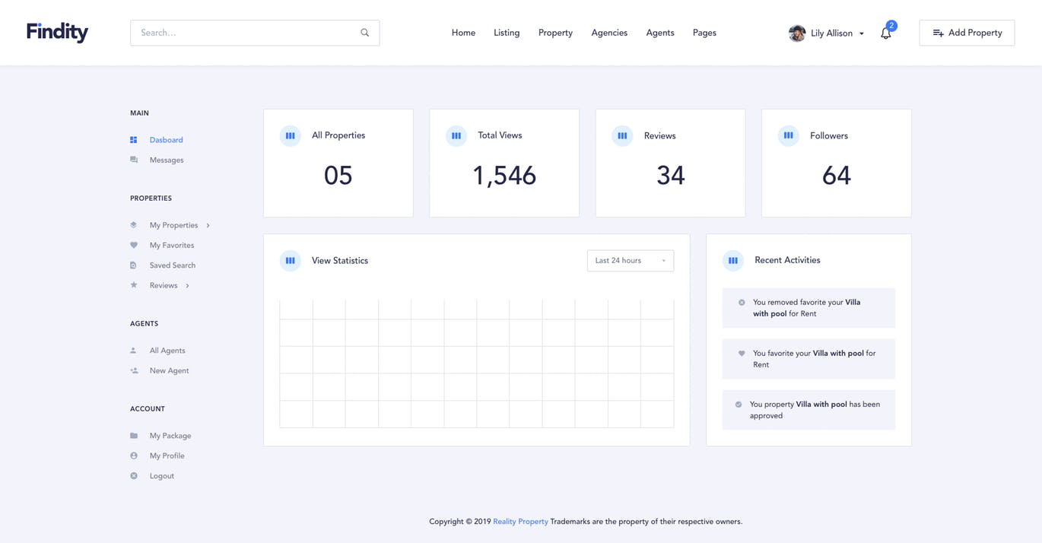Open Saved Search using its document icon
Screen dimensions: 1042x543
click(x=134, y=265)
